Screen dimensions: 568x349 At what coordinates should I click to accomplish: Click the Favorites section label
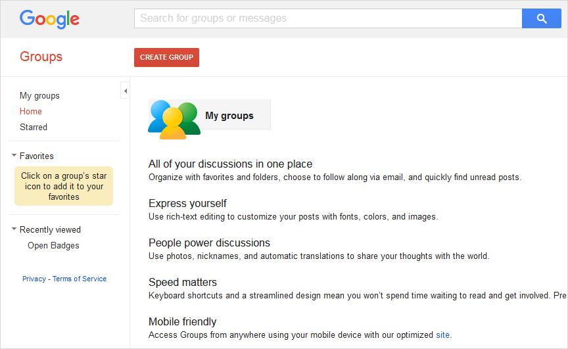pos(37,156)
